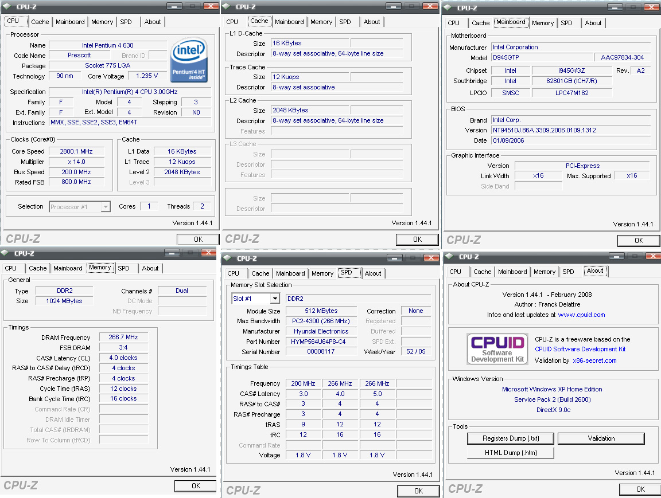This screenshot has height=498, width=661.
Task: Open the About tab in the Processor window
Action: 153,22
